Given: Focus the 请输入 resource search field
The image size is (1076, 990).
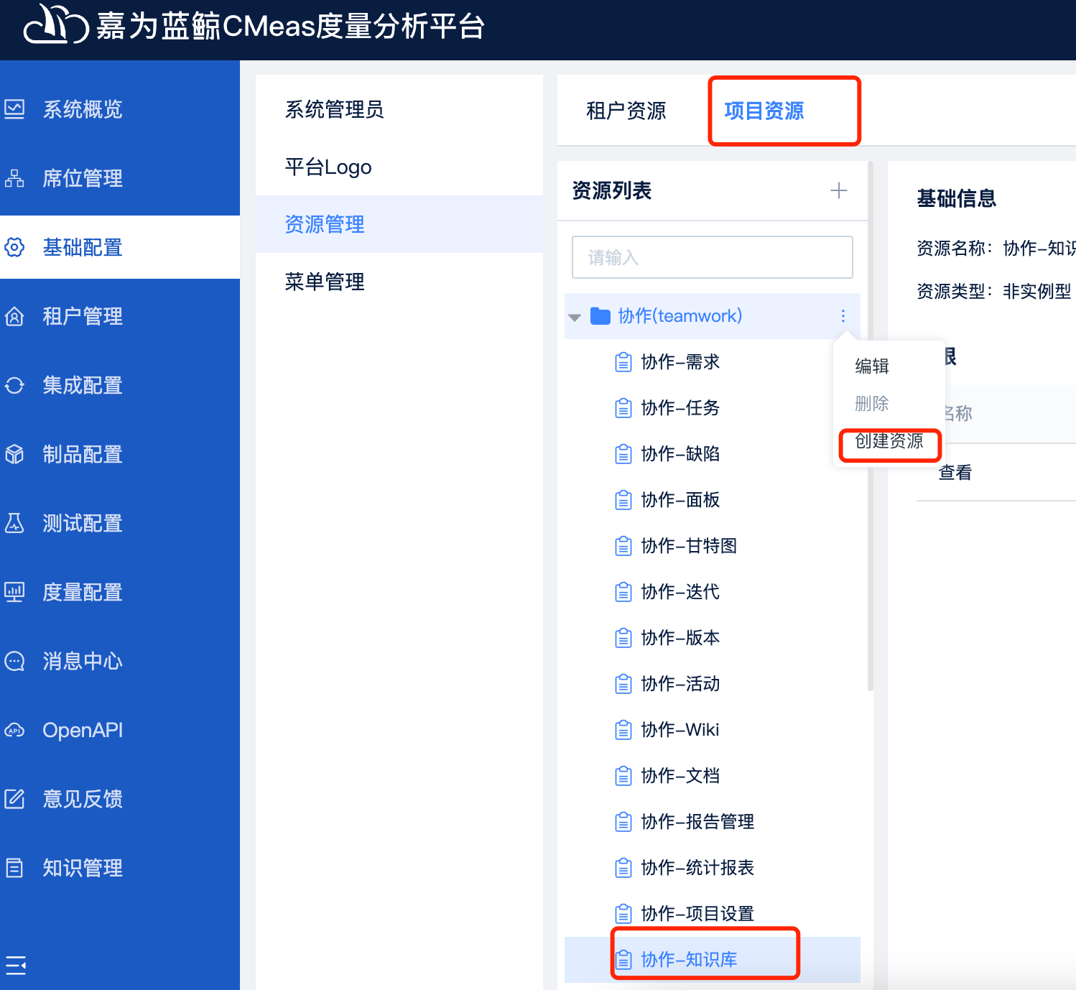Looking at the screenshot, I should 713,257.
